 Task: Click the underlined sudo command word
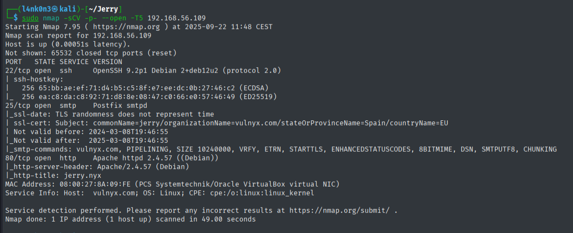(x=31, y=18)
